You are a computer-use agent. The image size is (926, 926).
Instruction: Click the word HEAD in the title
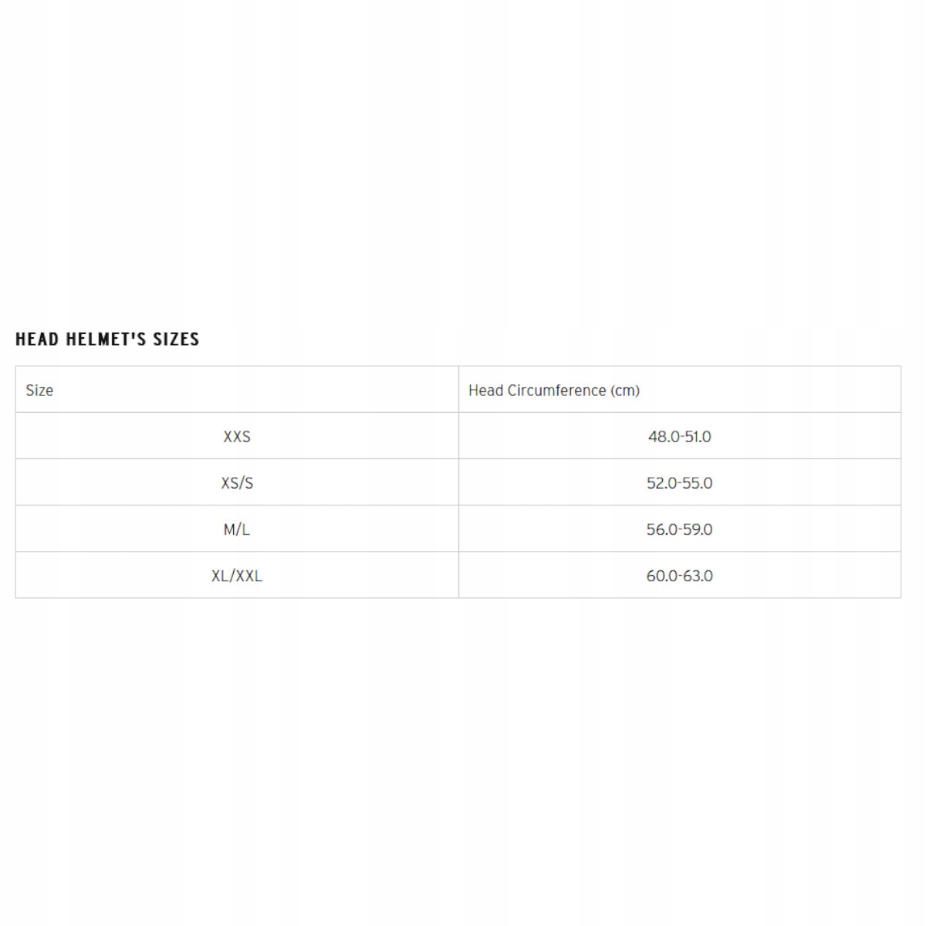(x=37, y=340)
